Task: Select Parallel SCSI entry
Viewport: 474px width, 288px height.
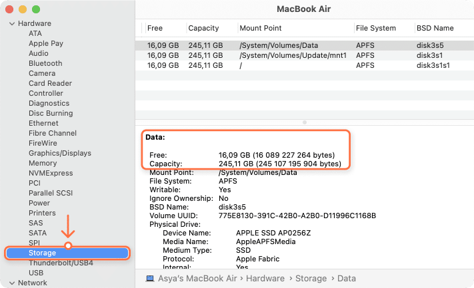Action: tap(51, 193)
